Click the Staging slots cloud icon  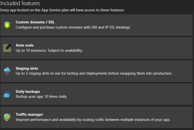pyautogui.click(x=7, y=71)
